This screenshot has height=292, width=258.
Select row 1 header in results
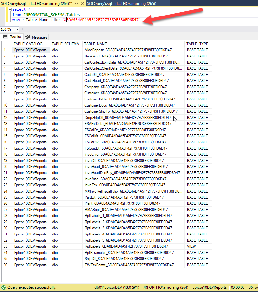pos(7,50)
